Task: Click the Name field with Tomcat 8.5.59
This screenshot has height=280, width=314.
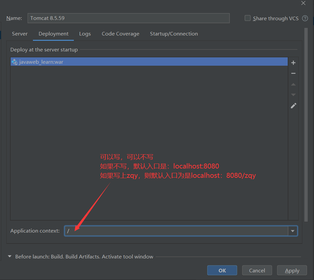Action: (128, 18)
